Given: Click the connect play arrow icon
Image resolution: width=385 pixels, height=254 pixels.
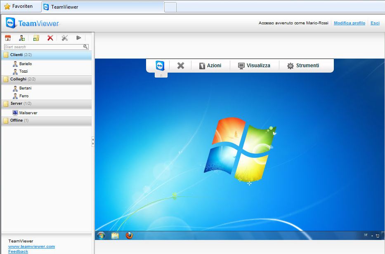Looking at the screenshot, I should pos(78,38).
